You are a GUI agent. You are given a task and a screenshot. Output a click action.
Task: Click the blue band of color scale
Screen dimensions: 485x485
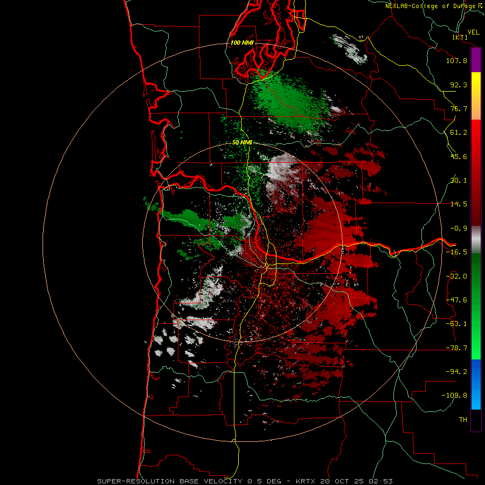[x=476, y=384]
